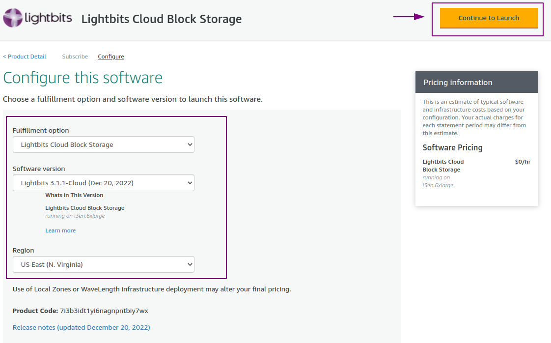This screenshot has width=551, height=343.
Task: Open the Fulfillment option dropdown
Action: pos(103,144)
